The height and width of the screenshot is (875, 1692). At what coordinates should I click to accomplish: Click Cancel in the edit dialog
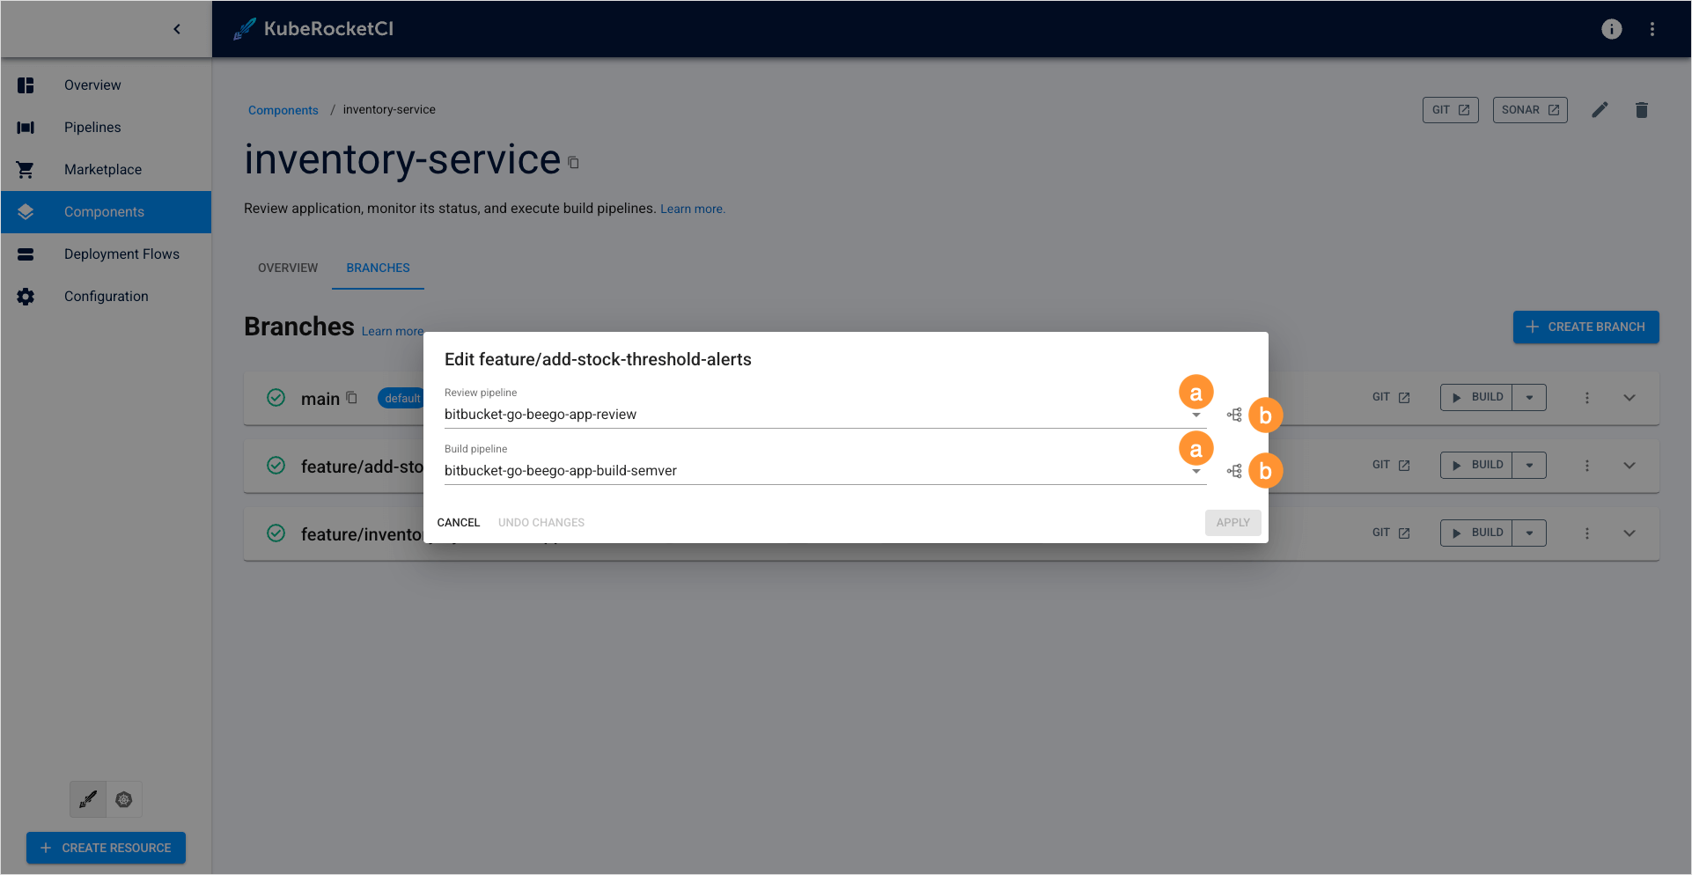[x=458, y=523]
